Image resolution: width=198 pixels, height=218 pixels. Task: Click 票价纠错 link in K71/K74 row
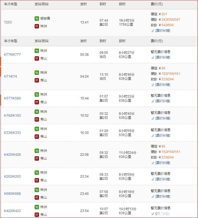point(163,85)
